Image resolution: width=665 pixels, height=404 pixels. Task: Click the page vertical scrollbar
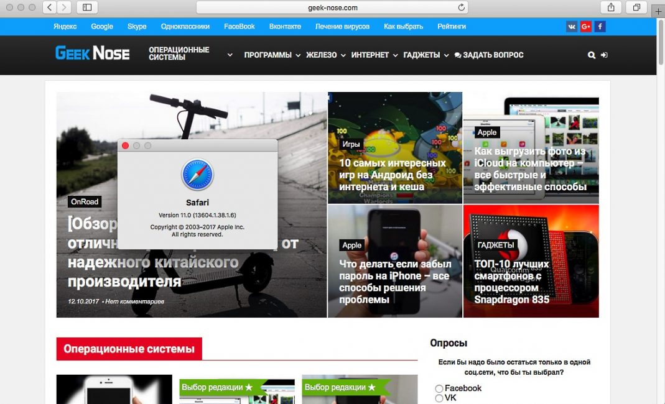661,42
